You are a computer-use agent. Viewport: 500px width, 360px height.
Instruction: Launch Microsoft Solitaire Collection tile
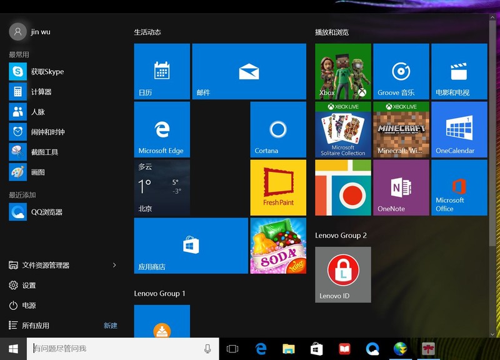tap(342, 129)
